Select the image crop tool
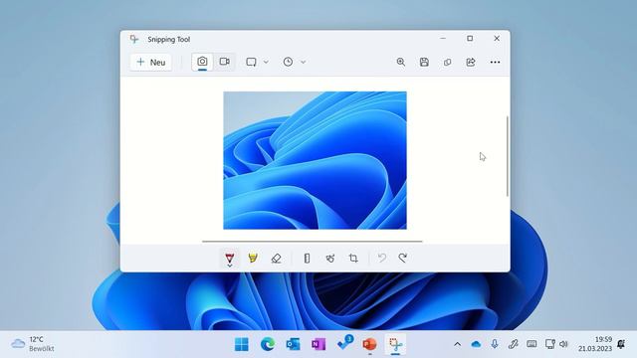The height and width of the screenshot is (358, 637). coord(353,259)
